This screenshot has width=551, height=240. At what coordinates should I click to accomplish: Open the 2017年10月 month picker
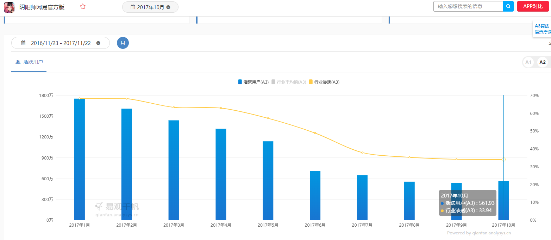tap(150, 7)
